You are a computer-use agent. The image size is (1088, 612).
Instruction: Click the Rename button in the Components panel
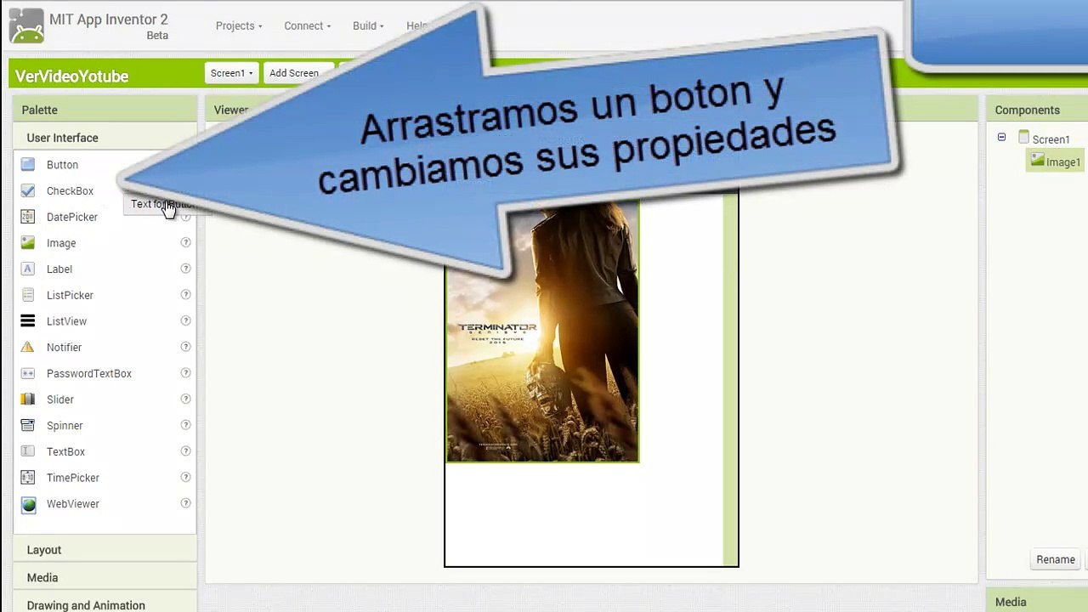point(1056,559)
